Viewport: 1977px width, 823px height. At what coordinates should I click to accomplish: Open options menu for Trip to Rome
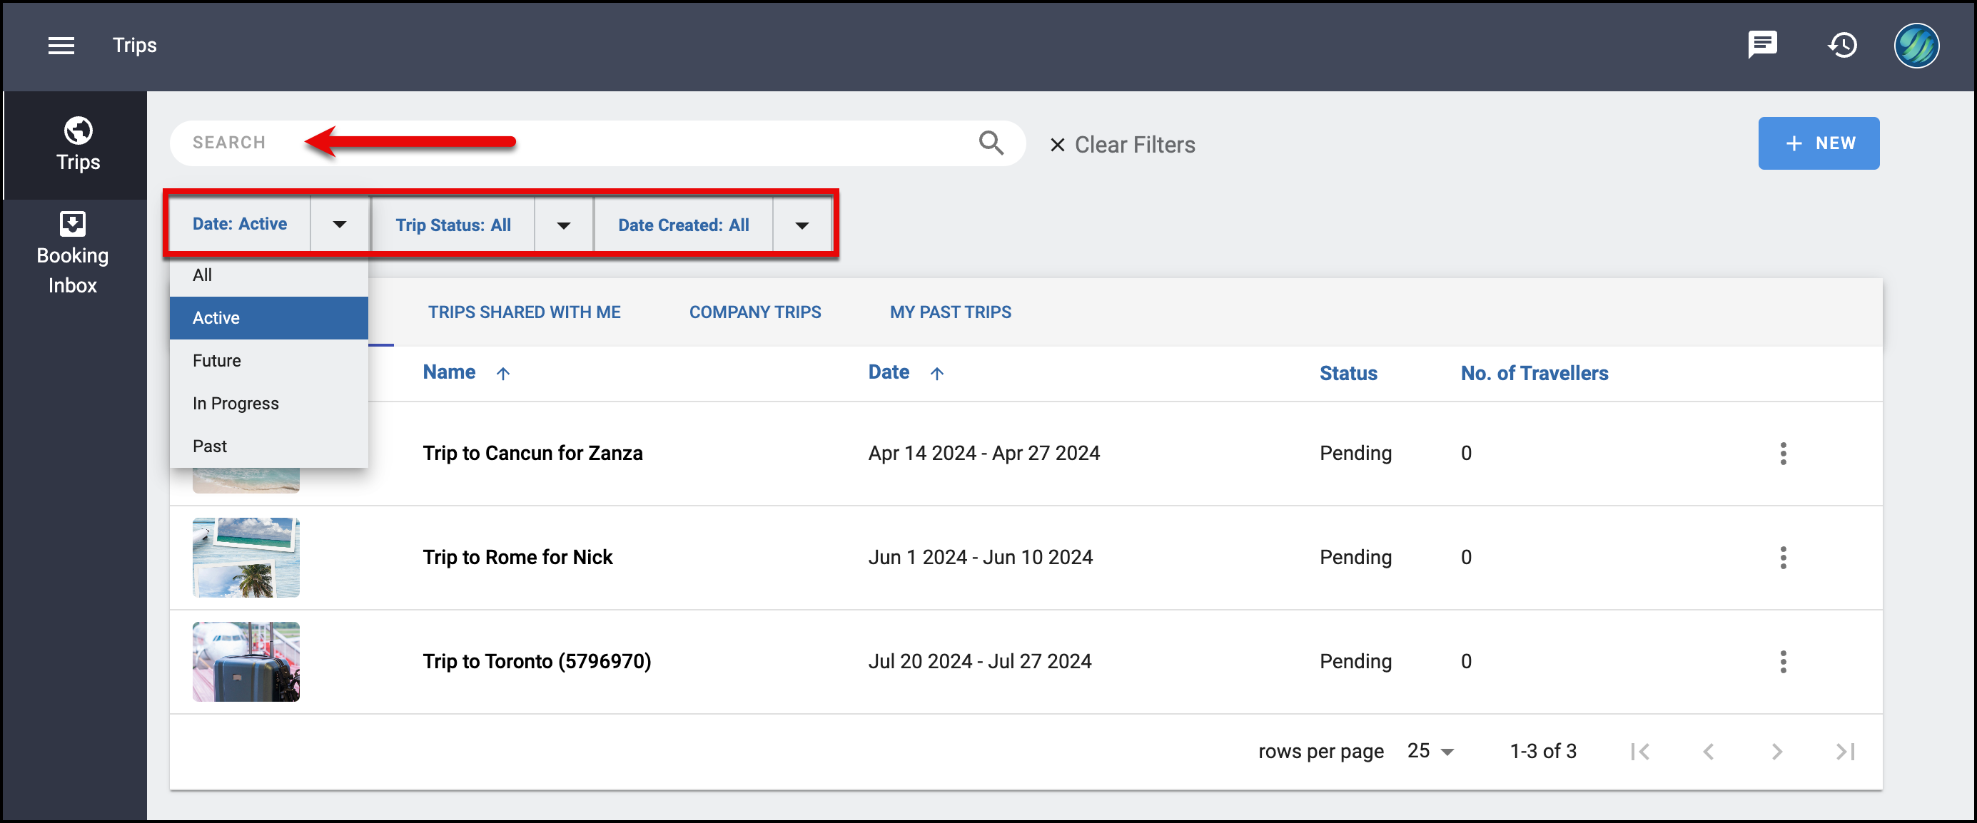[x=1783, y=558]
